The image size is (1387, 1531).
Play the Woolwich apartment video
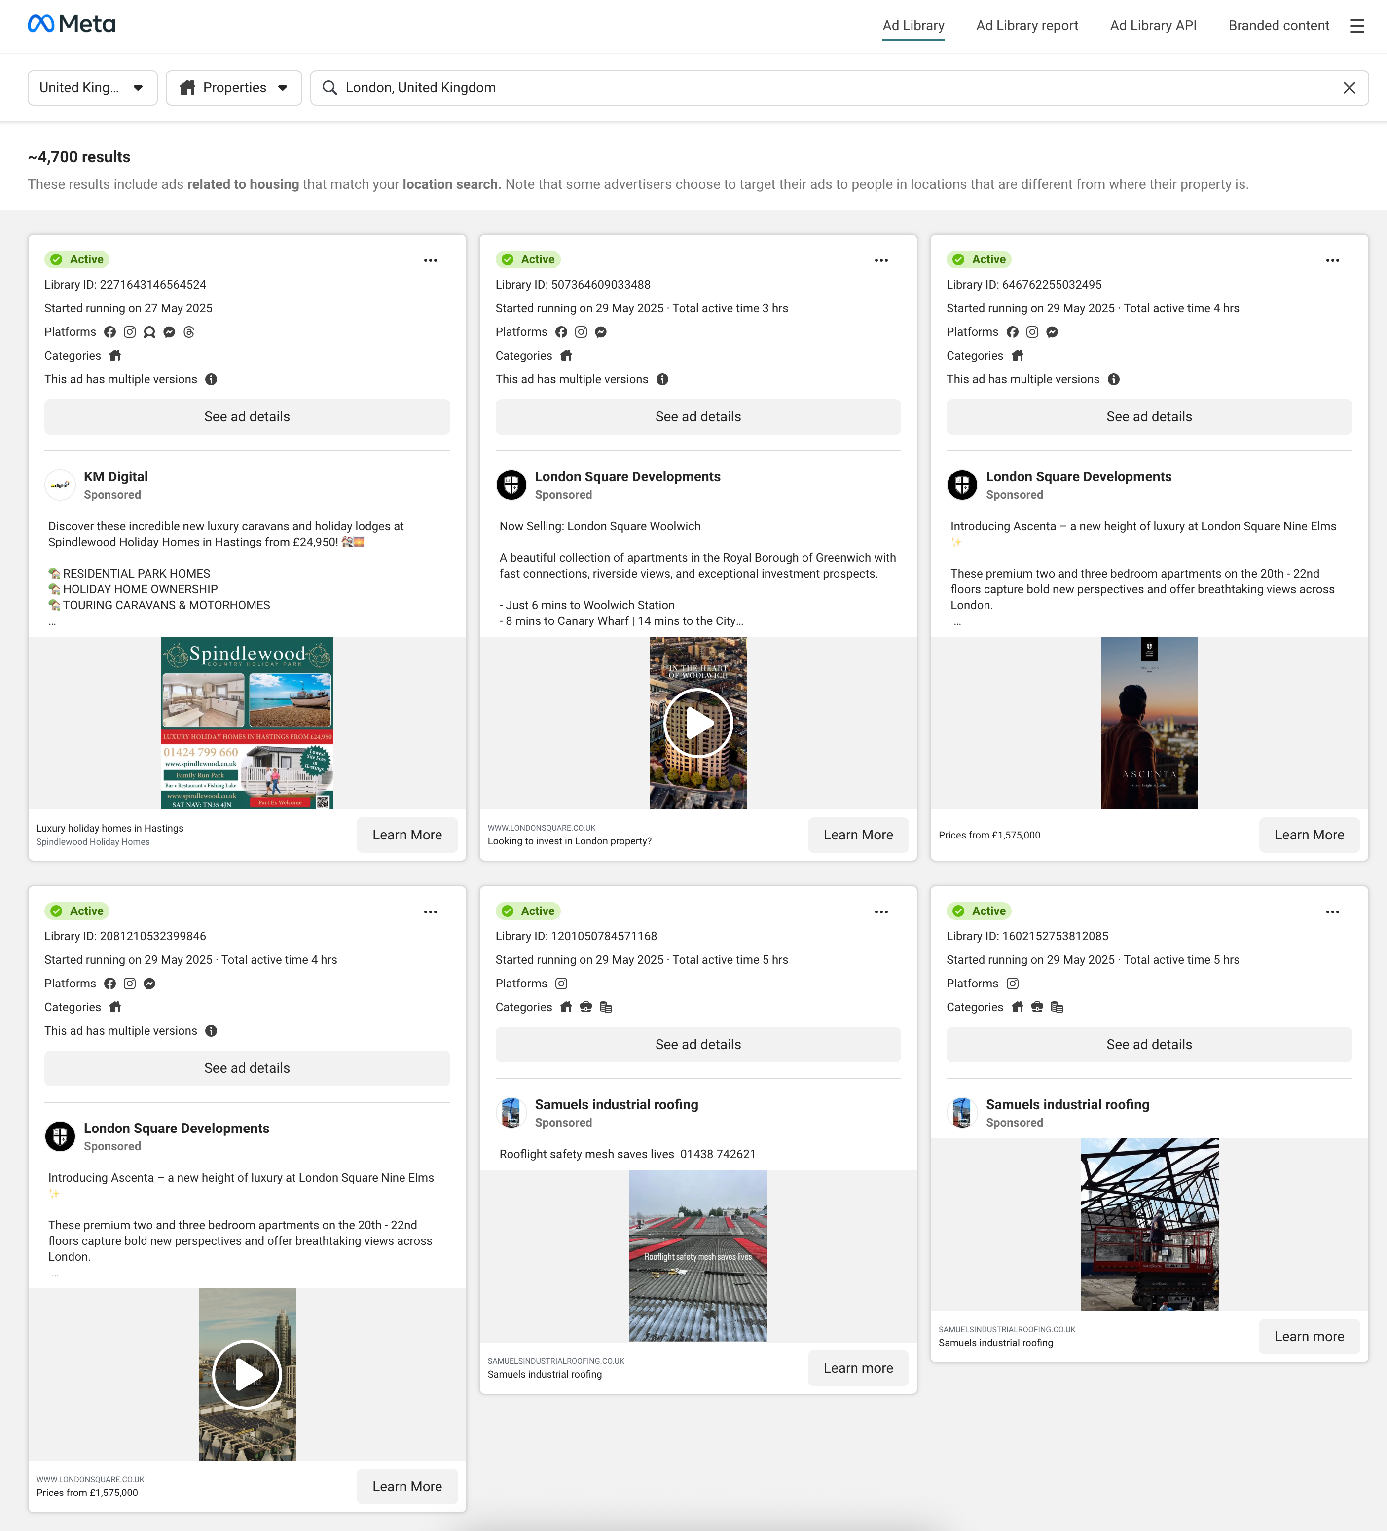[697, 723]
